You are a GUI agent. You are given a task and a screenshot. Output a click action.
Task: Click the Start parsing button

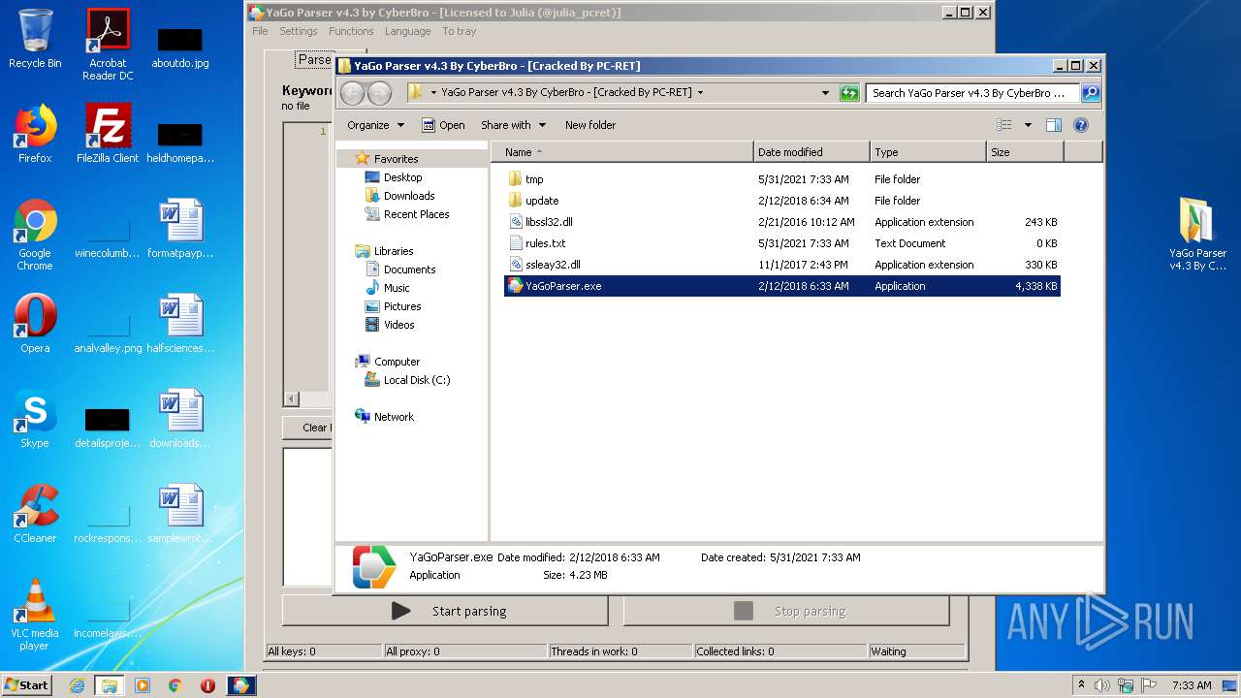coord(445,611)
